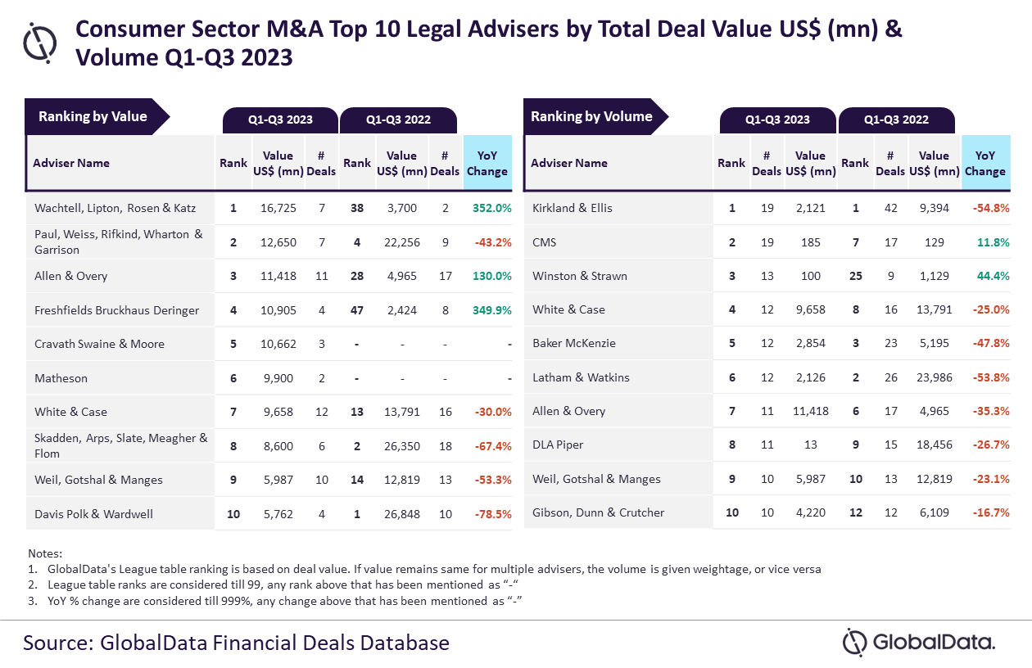
Task: Click the GlobalData logo at the bottom right
Action: tap(920, 642)
